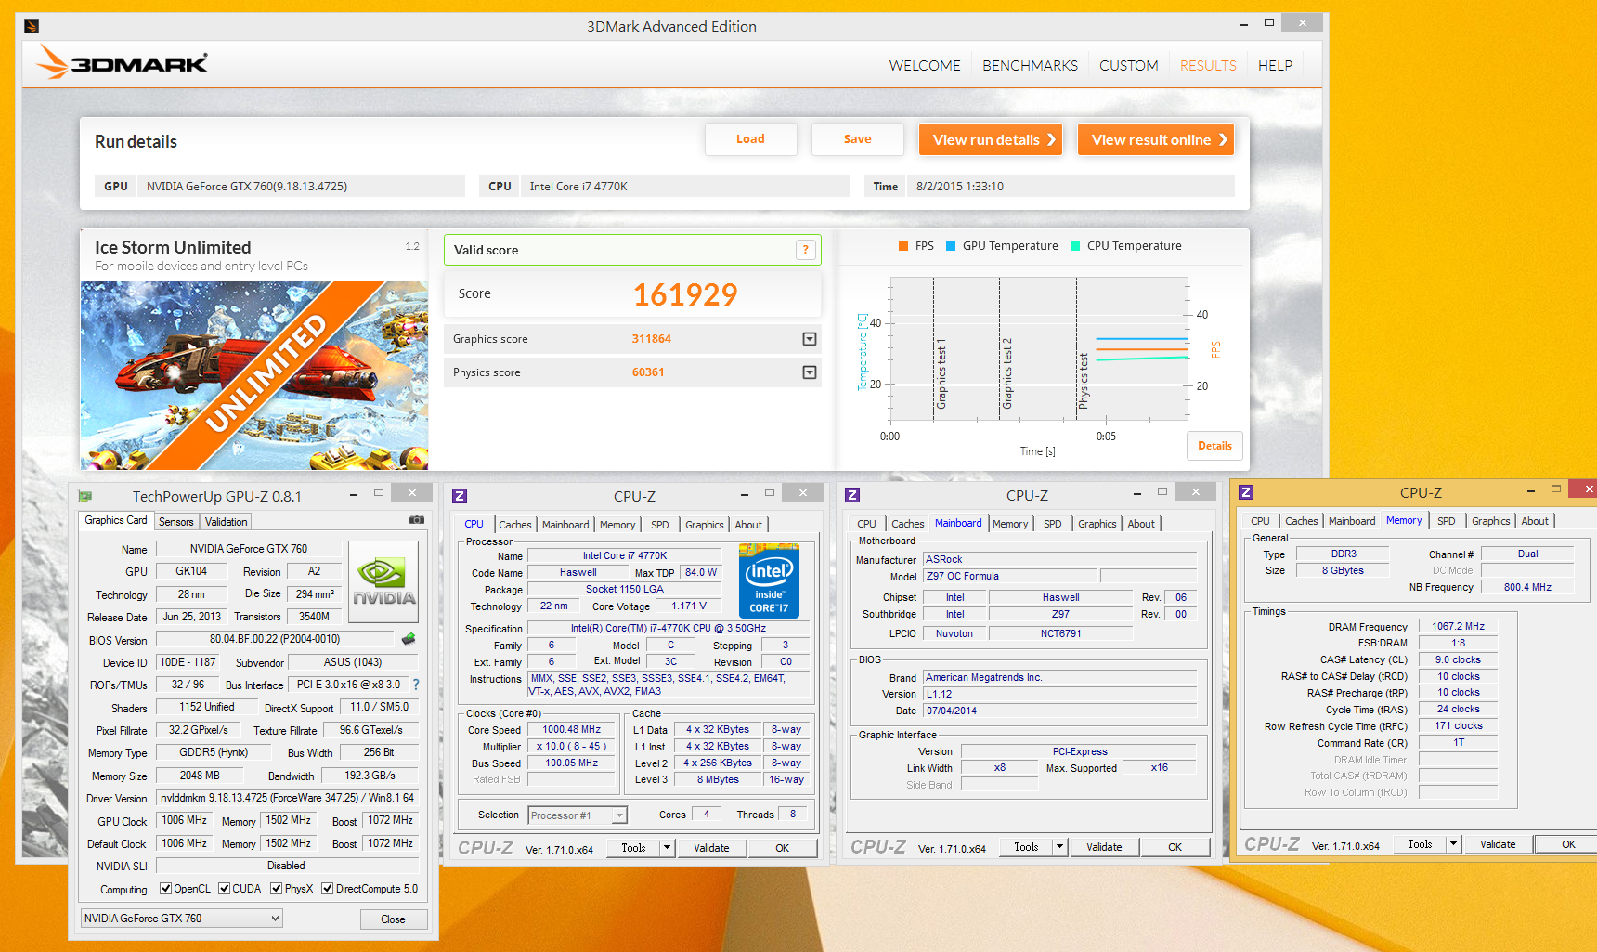Click View result online button
Image resolution: width=1597 pixels, height=952 pixels.
pyautogui.click(x=1156, y=139)
